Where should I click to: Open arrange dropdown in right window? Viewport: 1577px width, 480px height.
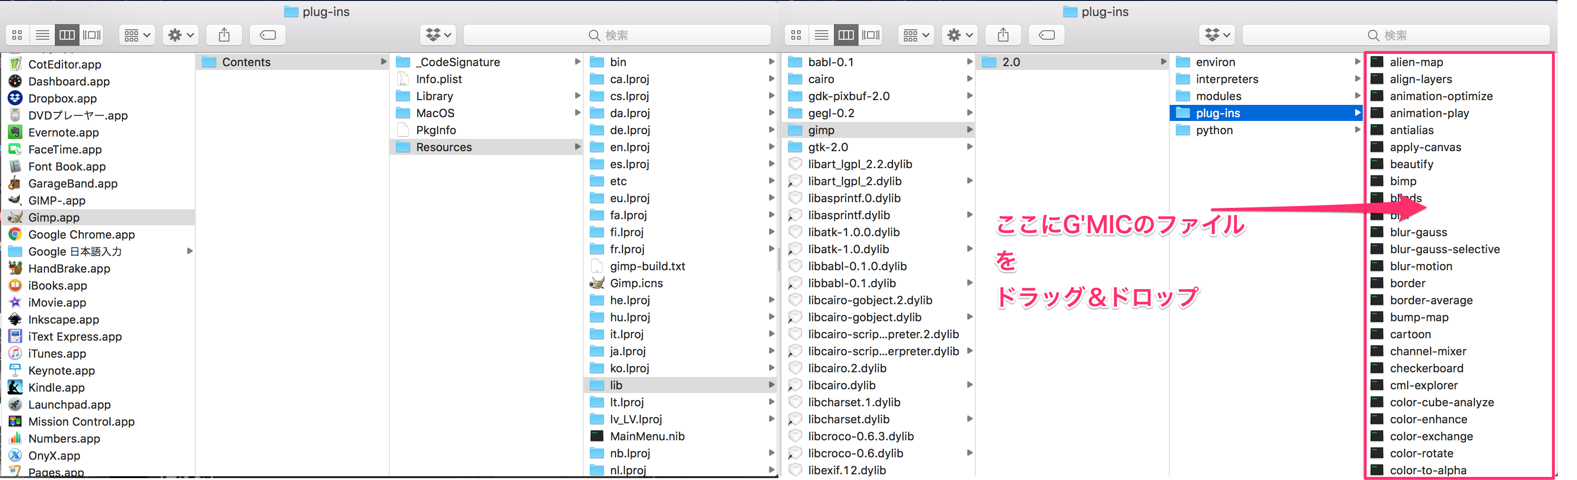(x=916, y=35)
